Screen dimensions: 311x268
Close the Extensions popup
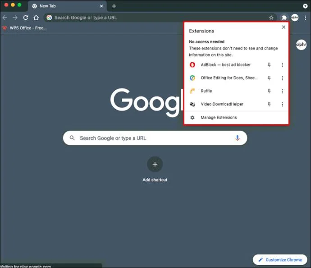[284, 27]
